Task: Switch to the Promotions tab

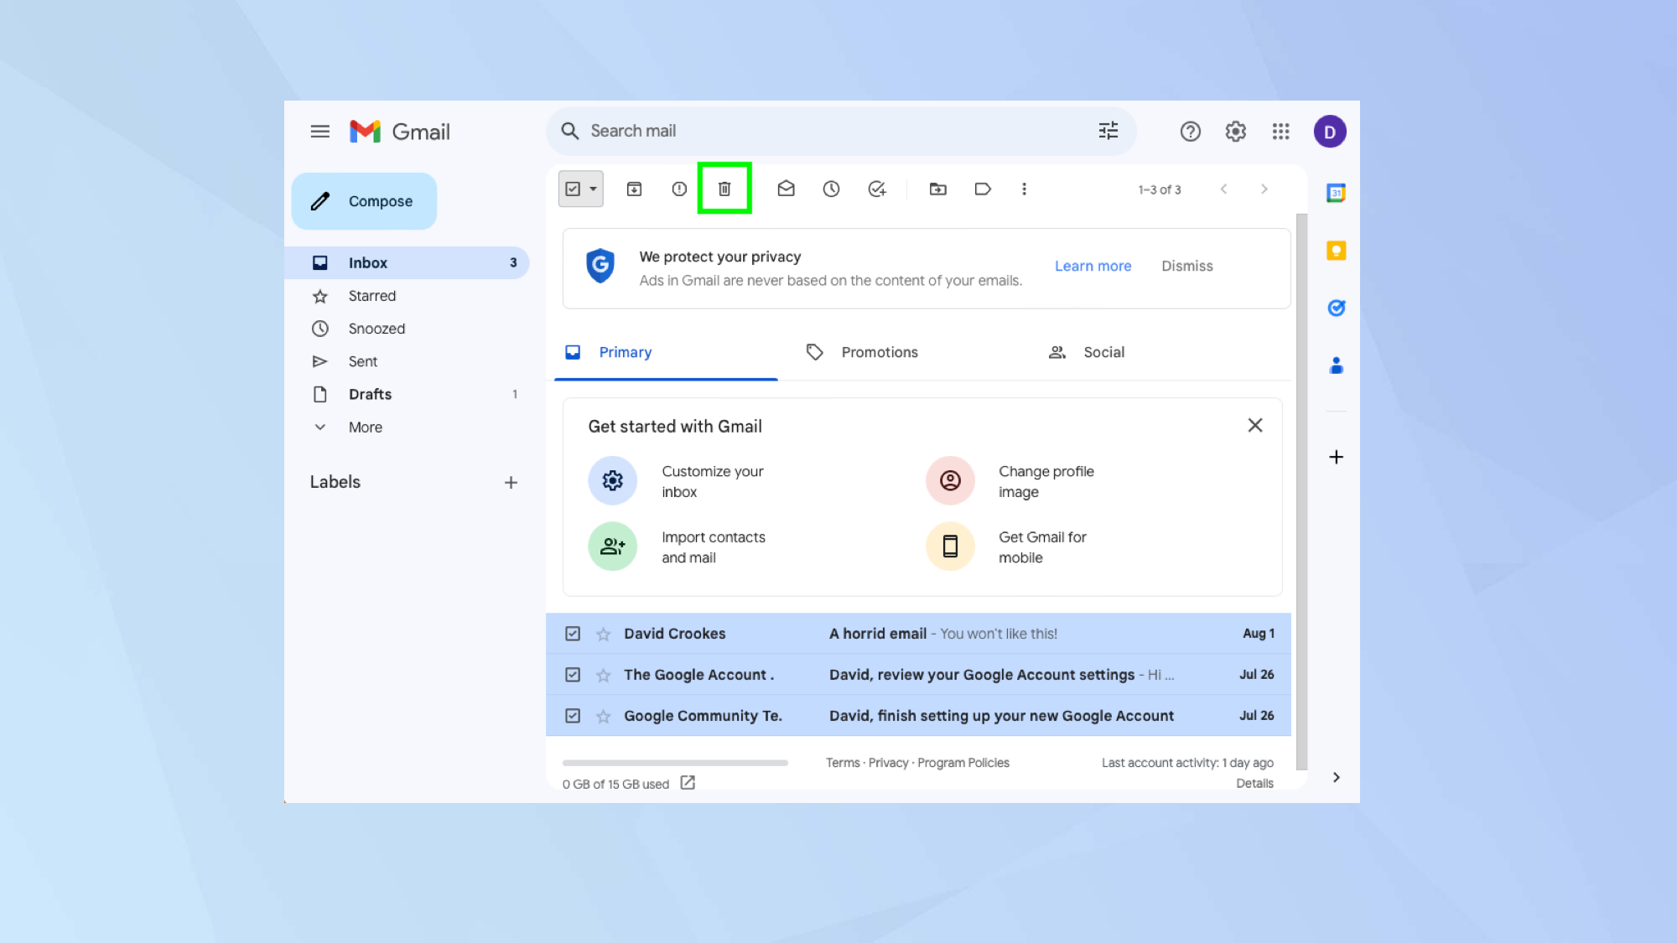Action: point(879,351)
